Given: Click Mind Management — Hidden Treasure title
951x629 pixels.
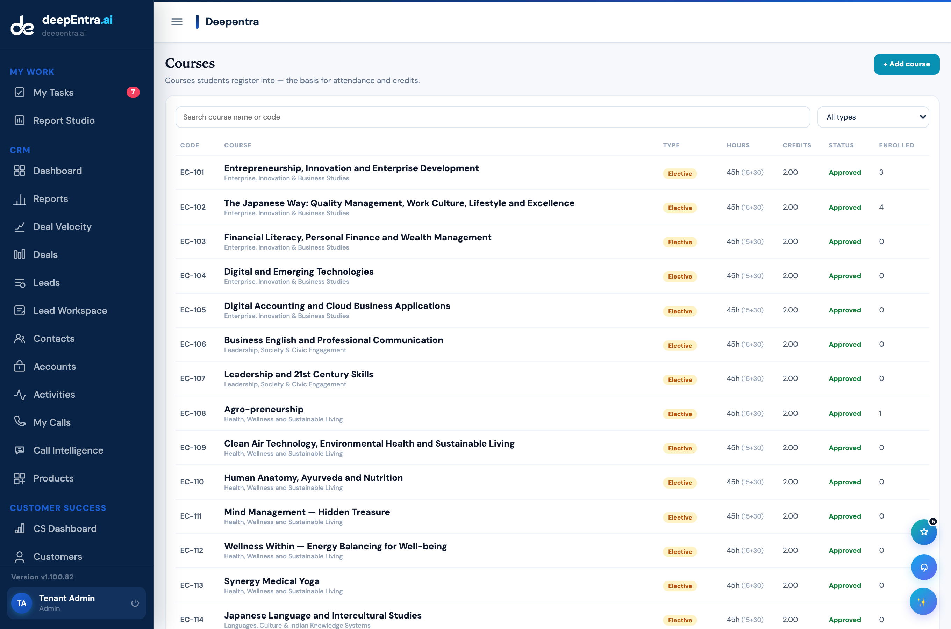Looking at the screenshot, I should [307, 512].
